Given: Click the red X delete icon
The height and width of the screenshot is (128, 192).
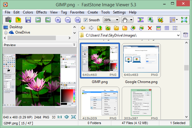Looking at the screenshot, I should point(150,28).
